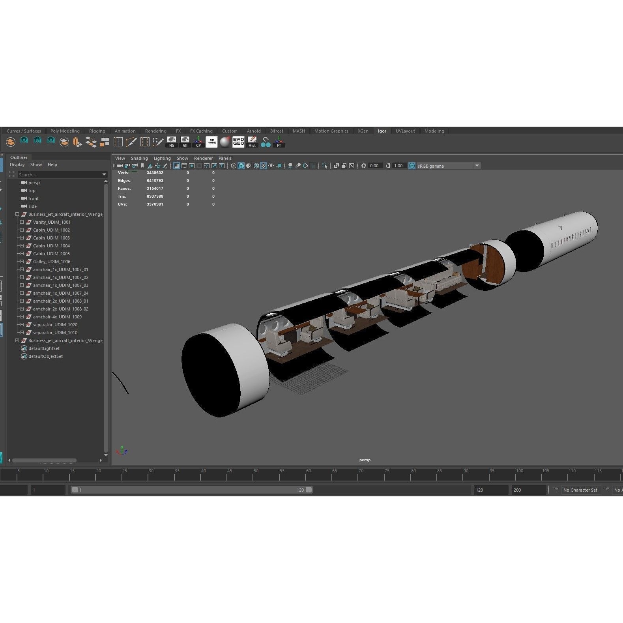This screenshot has width=623, height=623.
Task: Click the FT freeze transform shelf icon
Action: coord(279,142)
